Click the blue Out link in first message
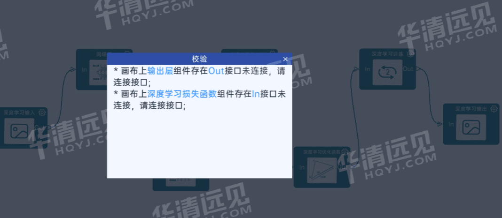 (x=216, y=71)
